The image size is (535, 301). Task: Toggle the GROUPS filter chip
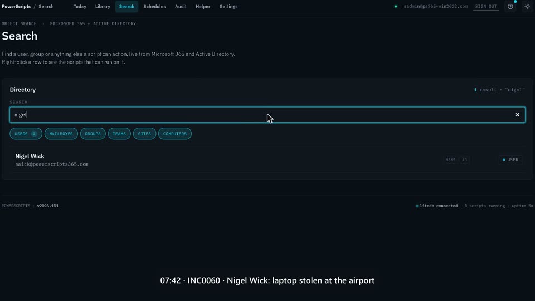[x=93, y=134]
